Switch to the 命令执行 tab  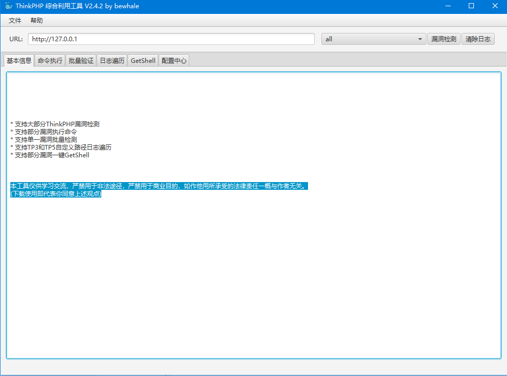(50, 61)
